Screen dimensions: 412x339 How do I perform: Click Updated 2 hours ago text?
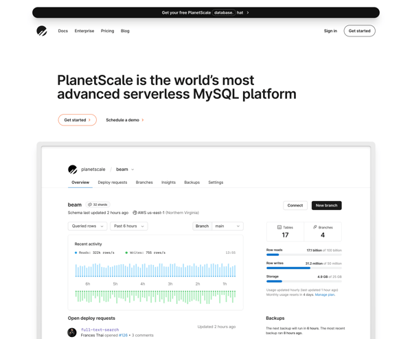click(x=216, y=327)
